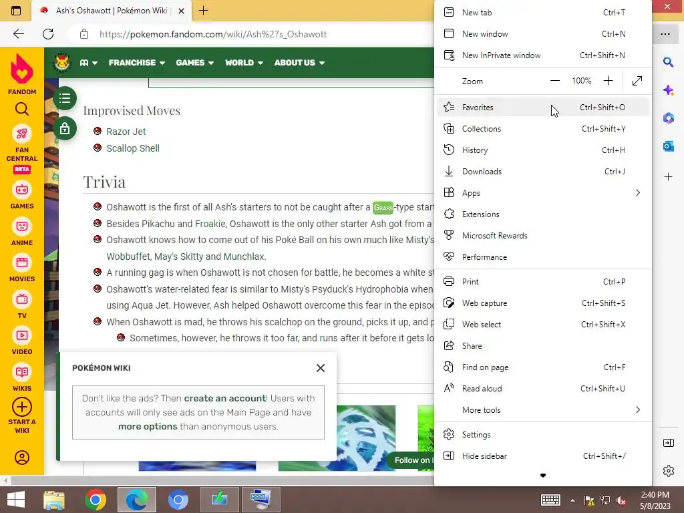684x513 pixels.
Task: Enter full screen via zoom arrow icon
Action: click(x=637, y=81)
